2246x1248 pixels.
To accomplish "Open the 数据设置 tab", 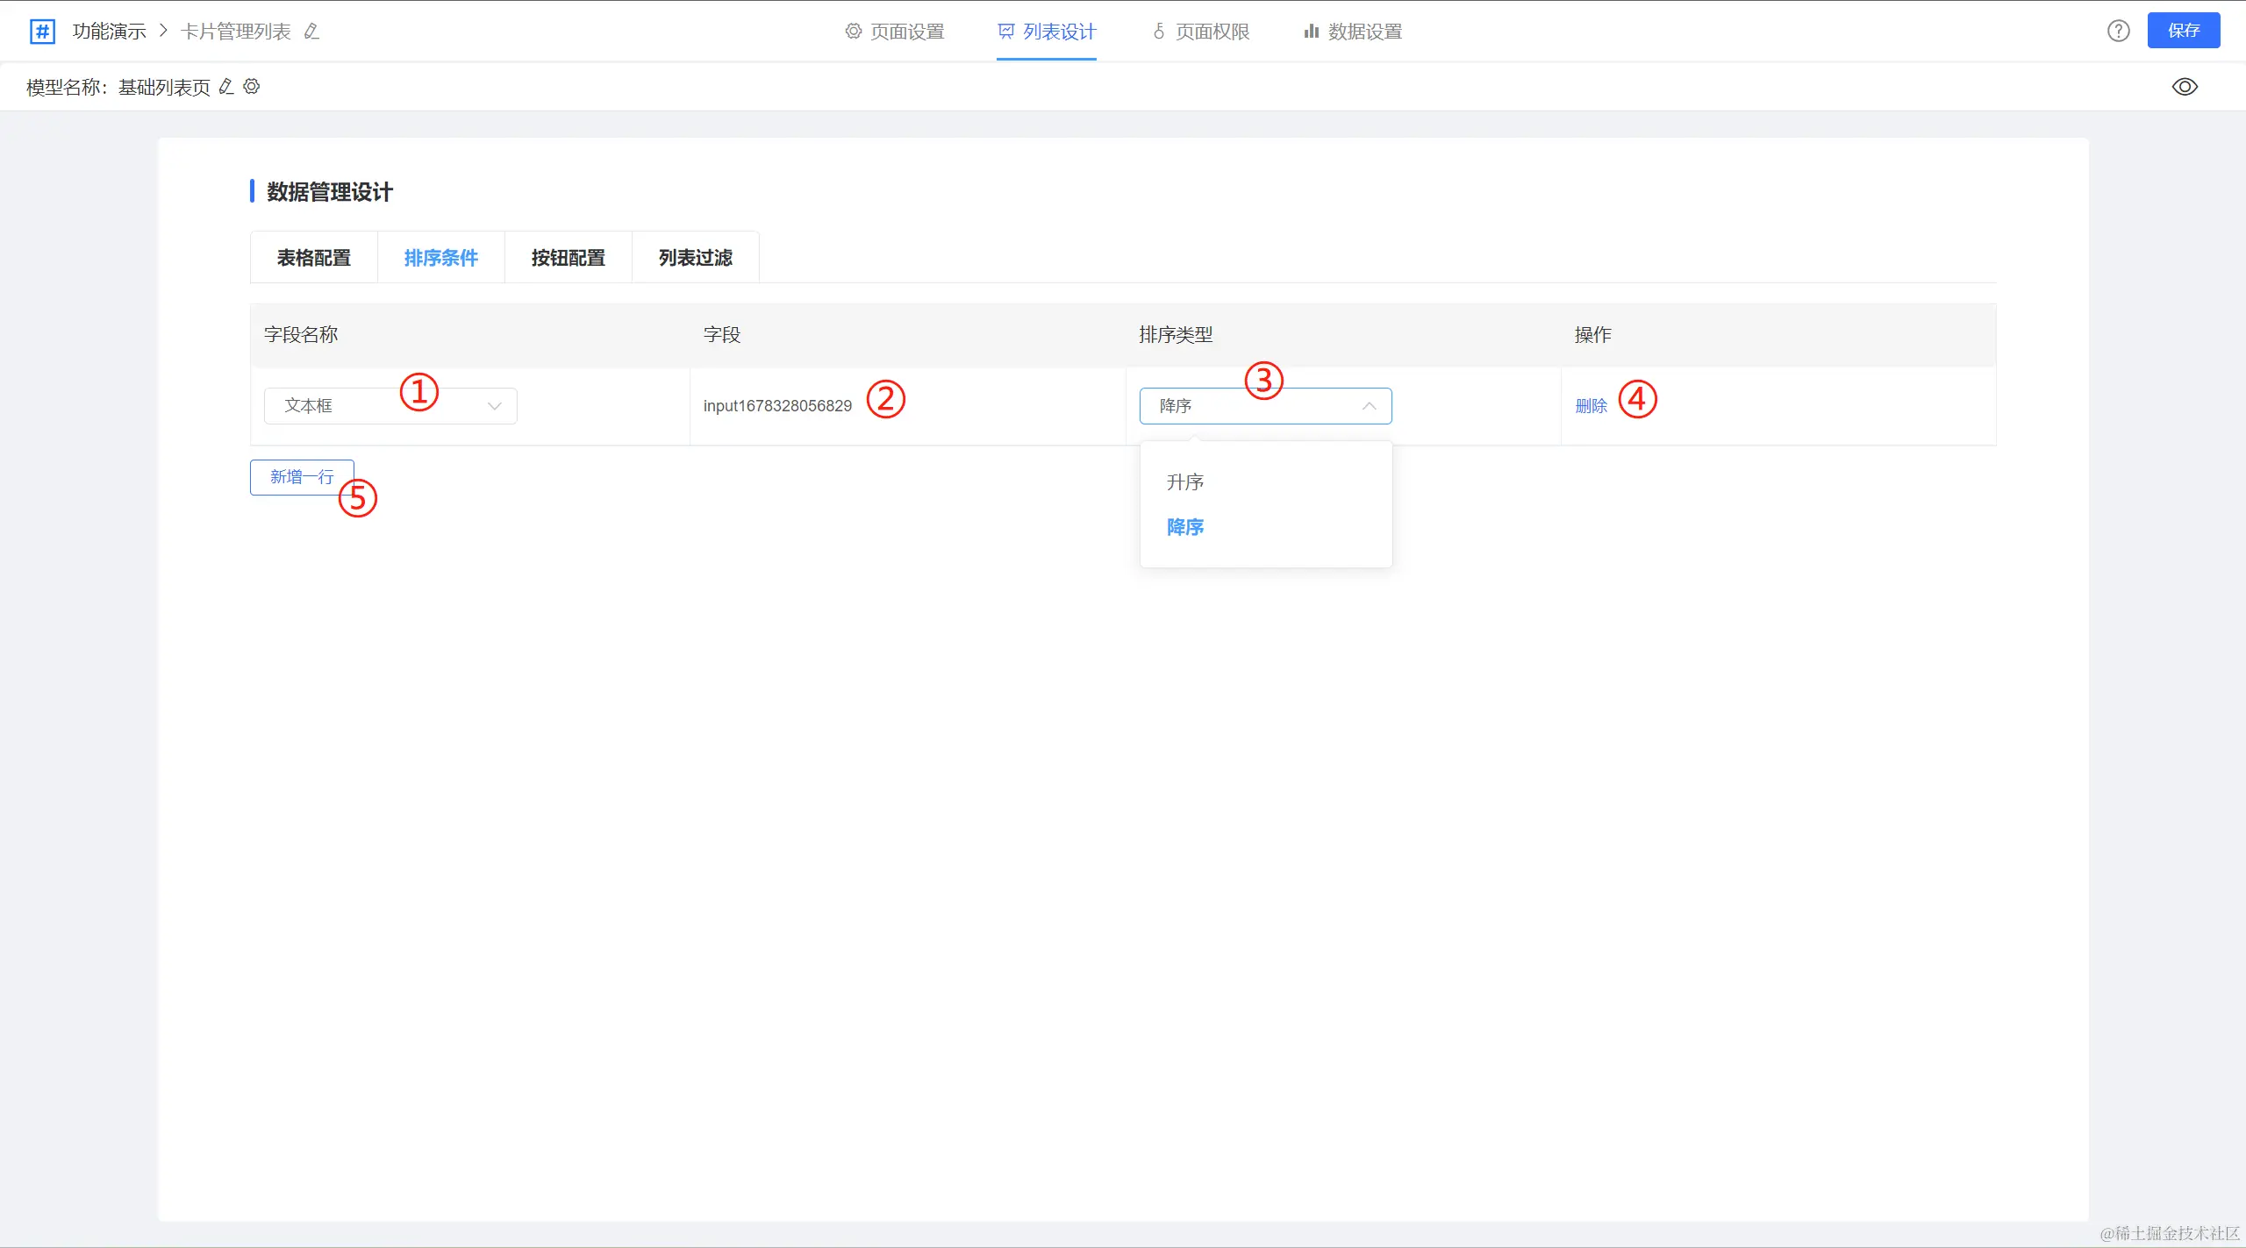I will [1353, 32].
